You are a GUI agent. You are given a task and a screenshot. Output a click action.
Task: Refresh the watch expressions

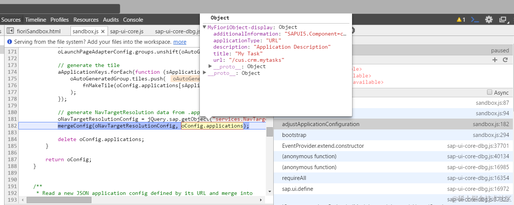pos(505,60)
